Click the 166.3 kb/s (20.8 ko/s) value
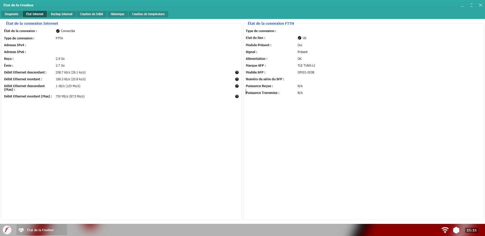The height and width of the screenshot is (236, 485). pyautogui.click(x=71, y=79)
